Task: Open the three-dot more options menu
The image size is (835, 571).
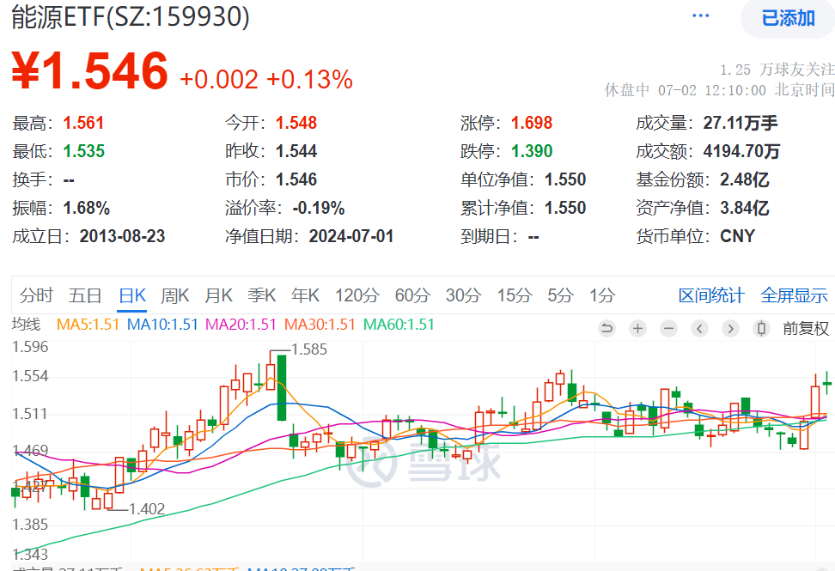Action: [x=700, y=16]
